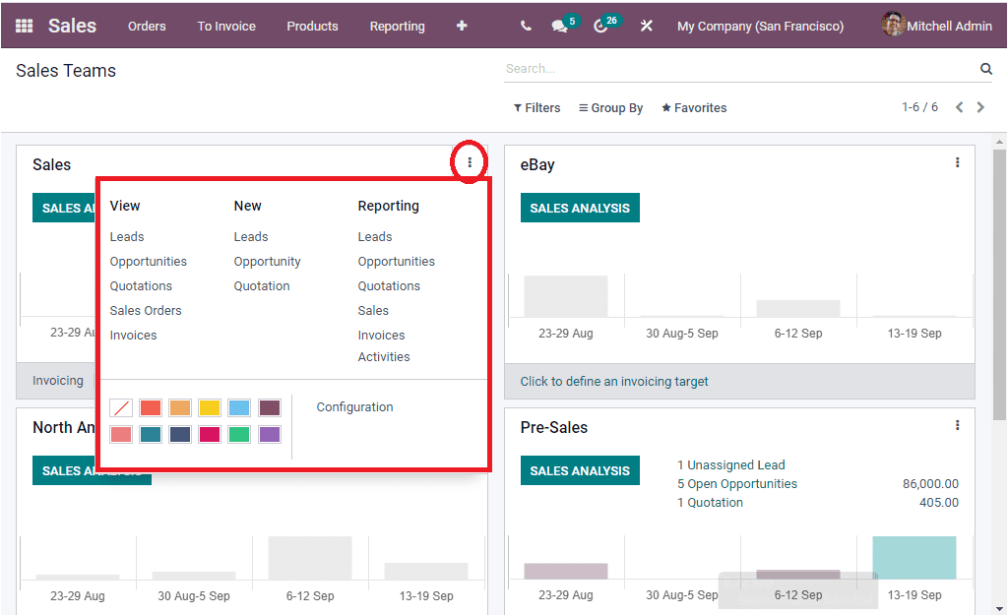This screenshot has width=1008, height=616.
Task: Open the Orders menu
Action: coord(147,27)
